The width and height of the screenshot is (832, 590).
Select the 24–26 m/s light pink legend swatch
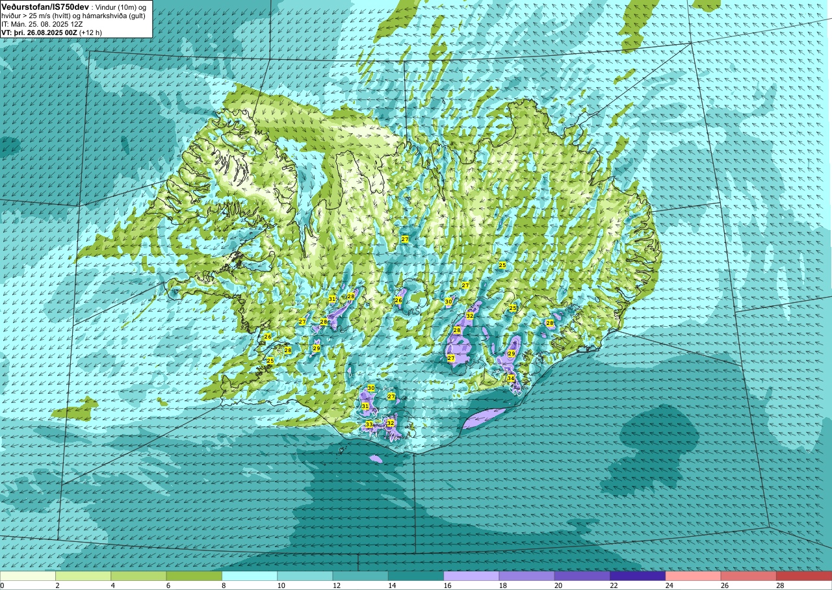693,576
